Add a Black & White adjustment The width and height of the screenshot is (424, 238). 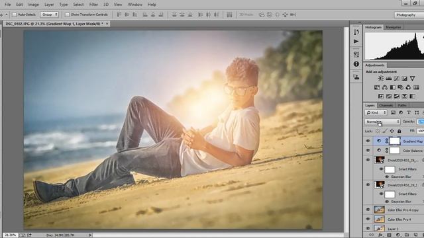(x=393, y=87)
